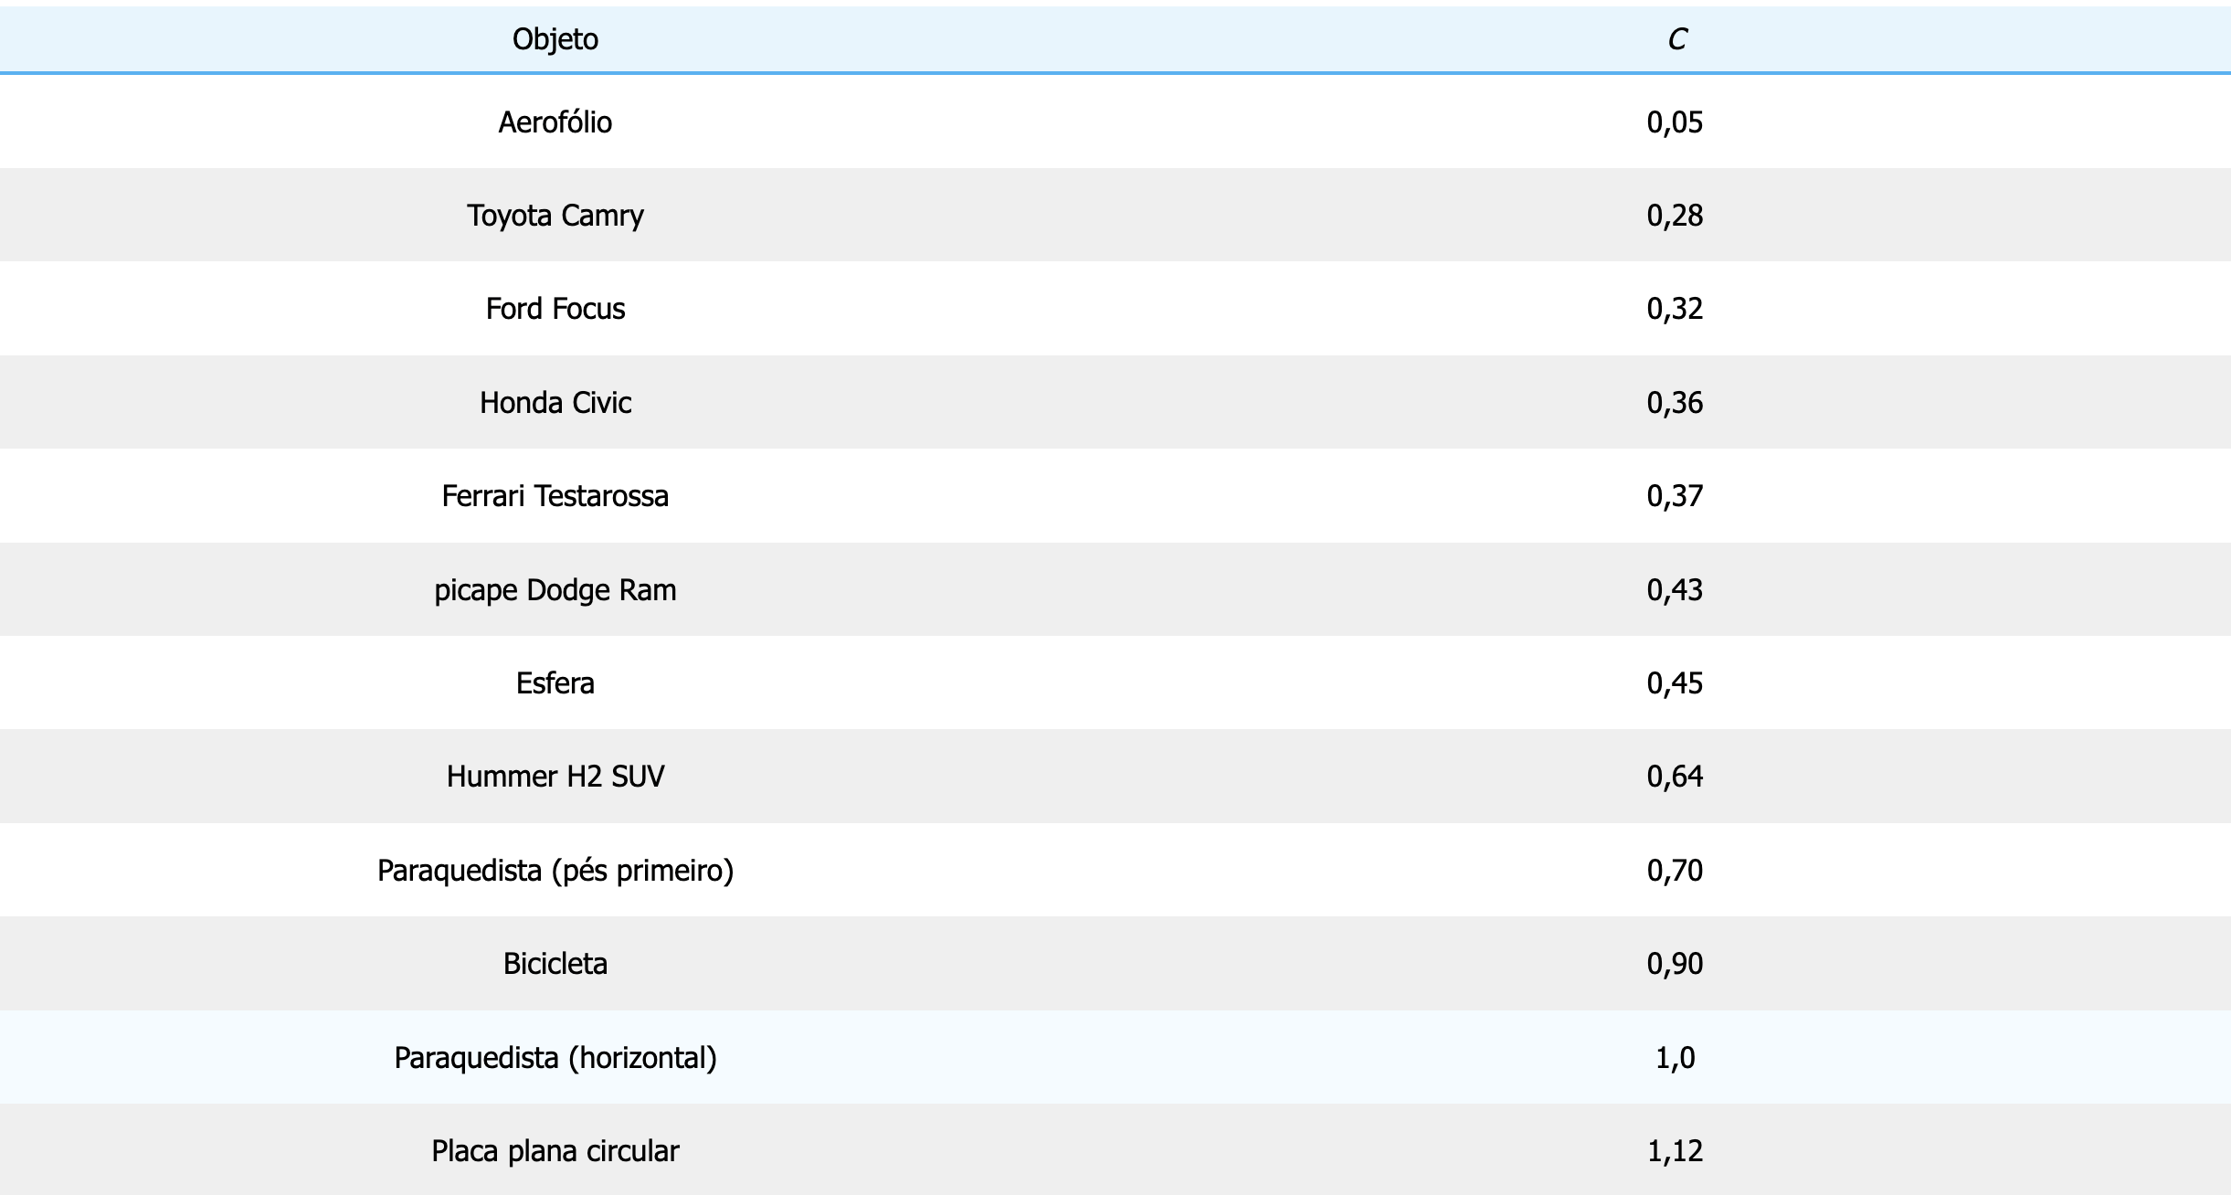Select the value 0,90 for Bicicleta
Image resolution: width=2231 pixels, height=1195 pixels.
pyautogui.click(x=1675, y=964)
